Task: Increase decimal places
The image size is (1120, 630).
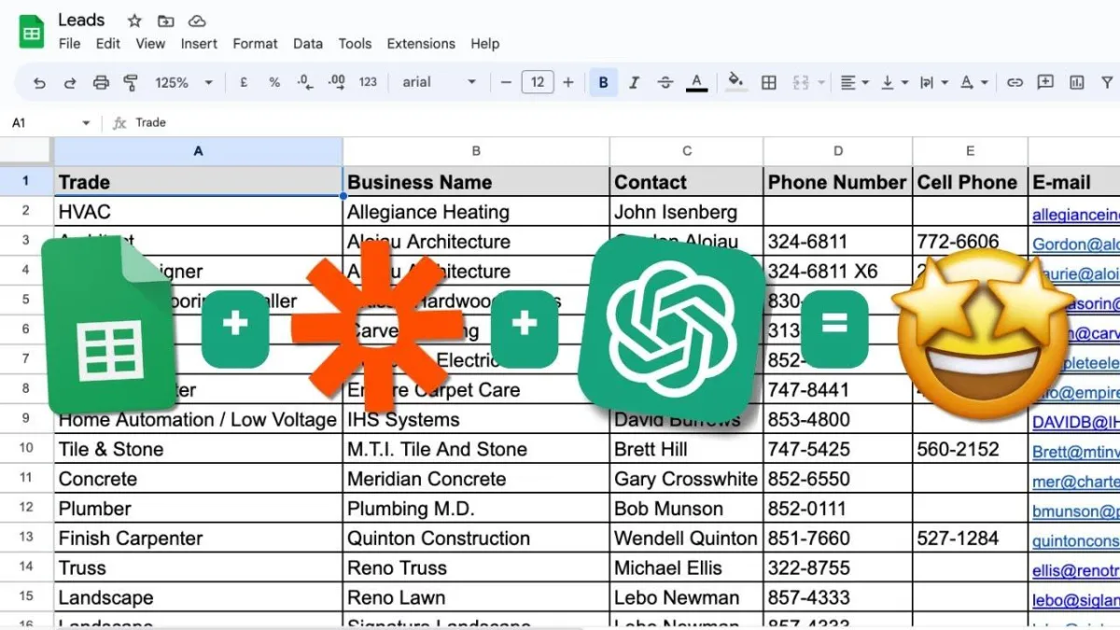Action: pos(337,82)
